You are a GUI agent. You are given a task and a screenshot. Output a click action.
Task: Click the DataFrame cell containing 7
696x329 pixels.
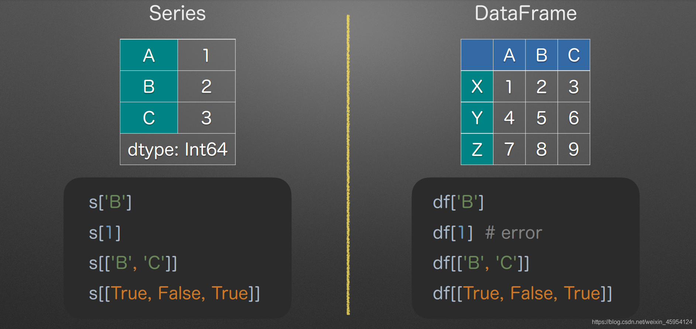[x=509, y=149]
